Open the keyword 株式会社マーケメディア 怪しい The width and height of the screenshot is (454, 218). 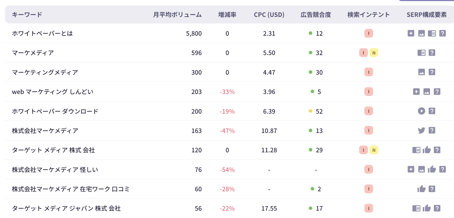[55, 170]
